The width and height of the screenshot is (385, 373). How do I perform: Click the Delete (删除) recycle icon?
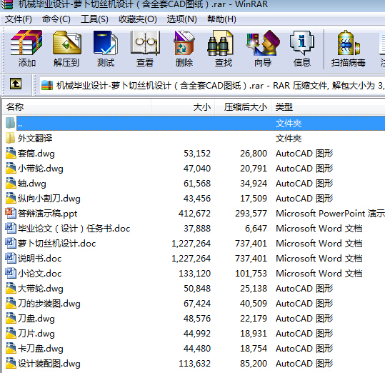coord(184,42)
